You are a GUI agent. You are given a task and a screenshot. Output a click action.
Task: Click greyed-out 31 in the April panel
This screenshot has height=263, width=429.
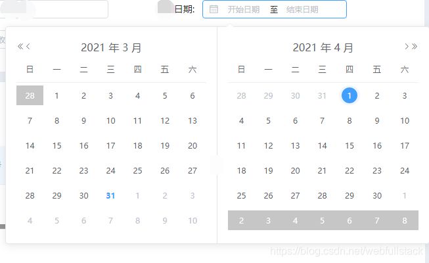point(322,95)
